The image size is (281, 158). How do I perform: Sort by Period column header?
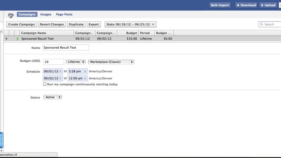[x=146, y=33]
